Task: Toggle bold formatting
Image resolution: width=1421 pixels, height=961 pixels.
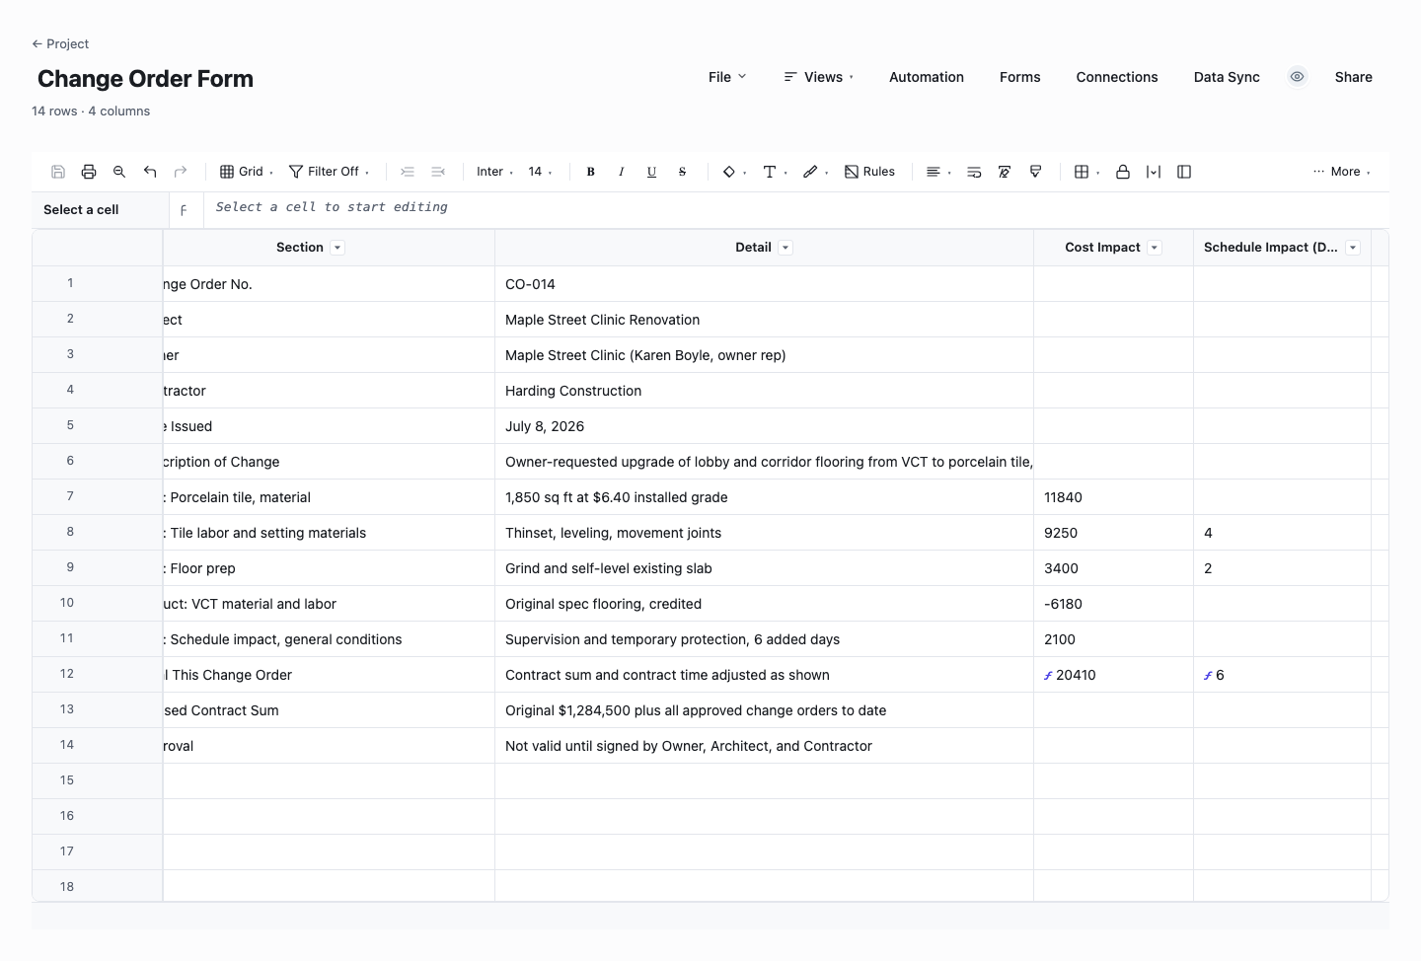Action: click(x=591, y=172)
